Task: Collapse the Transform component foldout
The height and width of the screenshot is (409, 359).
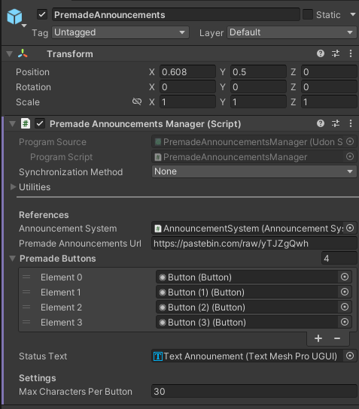Action: click(x=9, y=54)
